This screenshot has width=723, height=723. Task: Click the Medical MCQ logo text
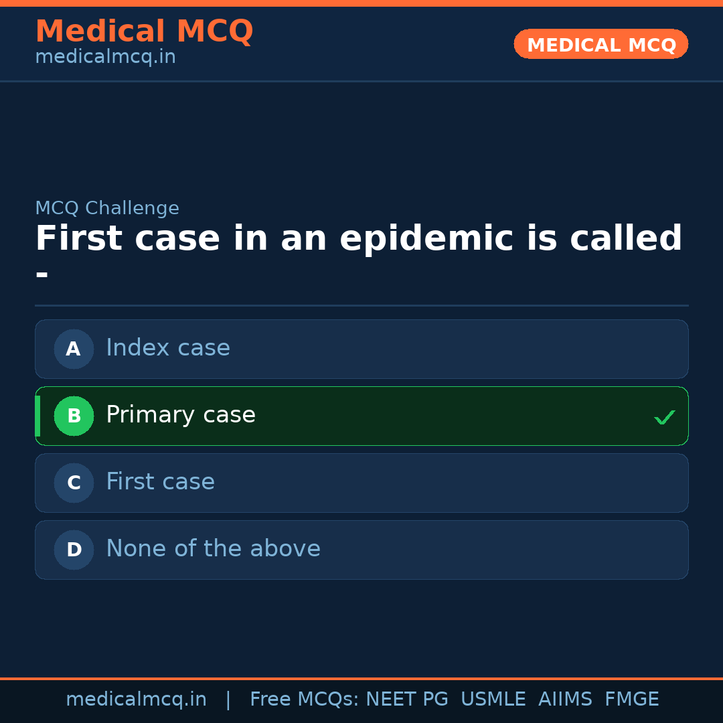point(144,31)
